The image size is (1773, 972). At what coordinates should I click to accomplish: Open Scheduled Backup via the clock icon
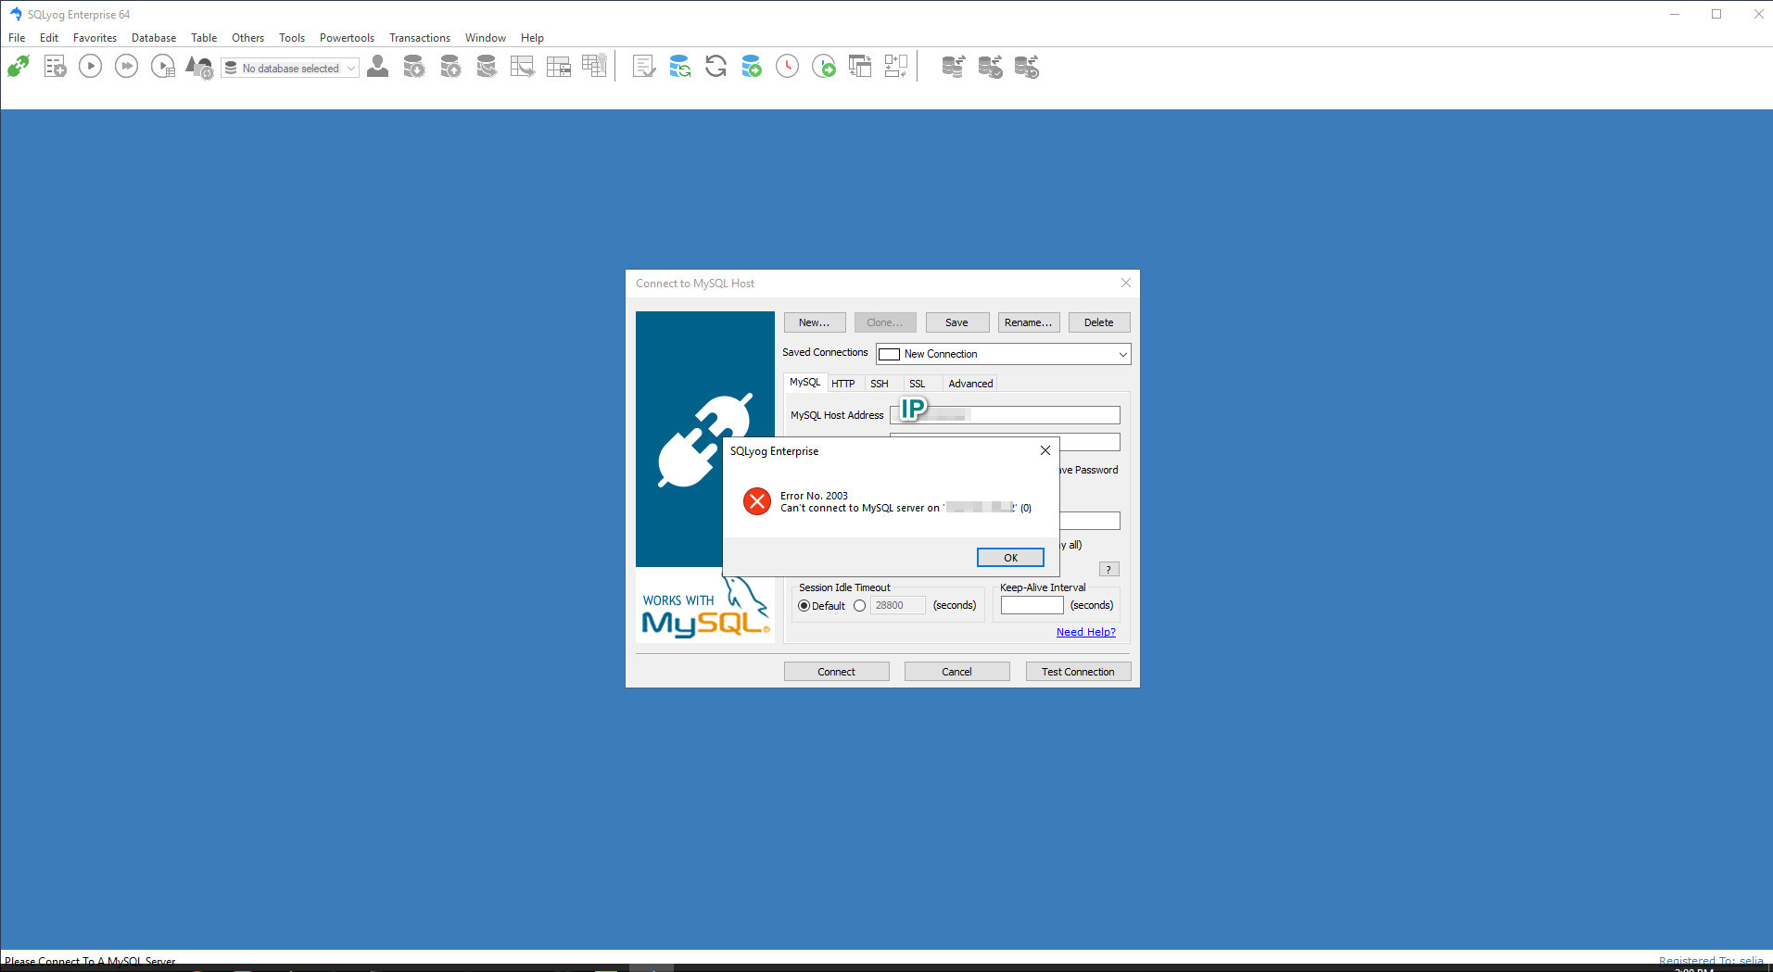pos(787,66)
